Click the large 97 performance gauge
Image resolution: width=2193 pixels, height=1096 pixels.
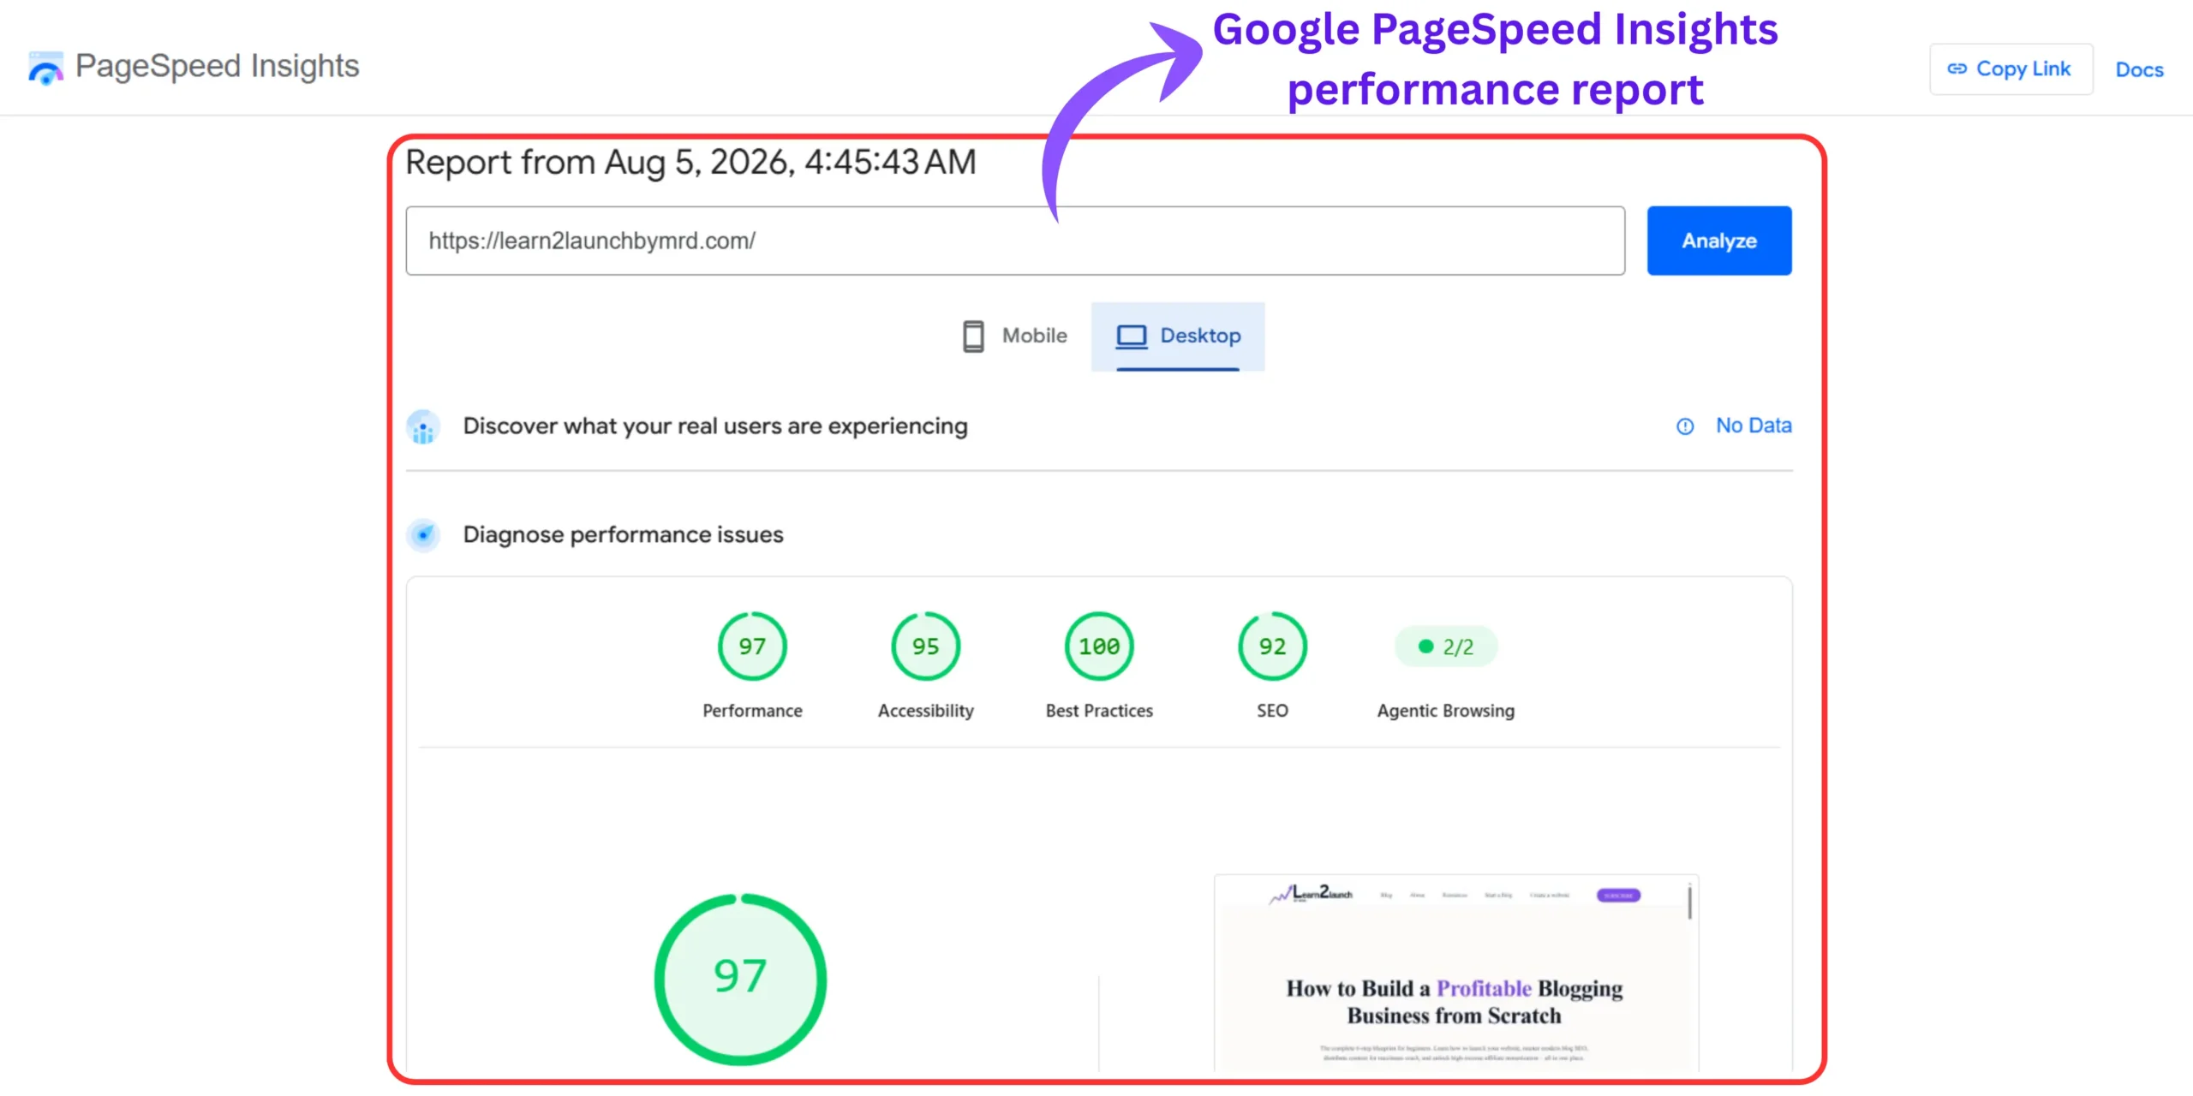740,980
